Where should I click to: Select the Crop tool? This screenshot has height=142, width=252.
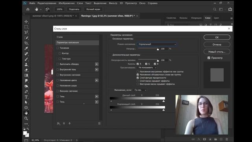pyautogui.click(x=26, y=43)
